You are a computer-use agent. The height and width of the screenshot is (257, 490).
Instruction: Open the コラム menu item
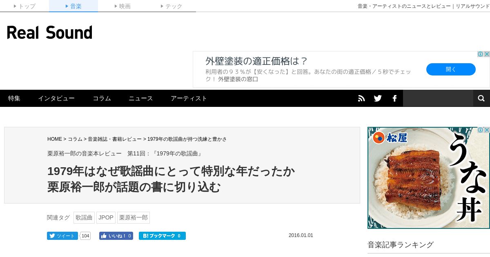coord(102,98)
